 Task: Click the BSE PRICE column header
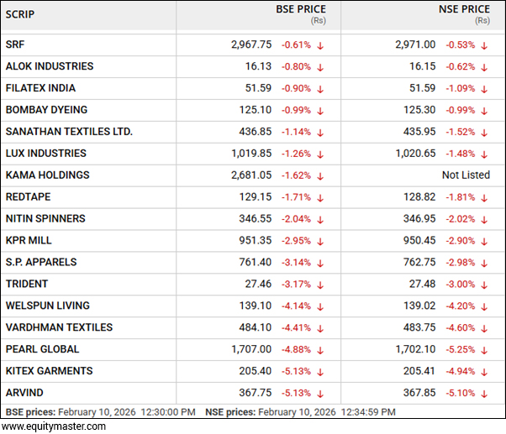[301, 10]
